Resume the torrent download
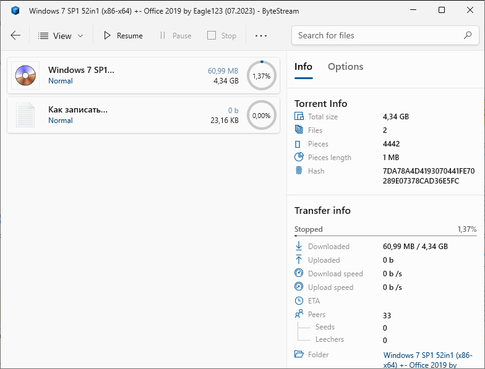The height and width of the screenshot is (369, 485). tap(123, 36)
